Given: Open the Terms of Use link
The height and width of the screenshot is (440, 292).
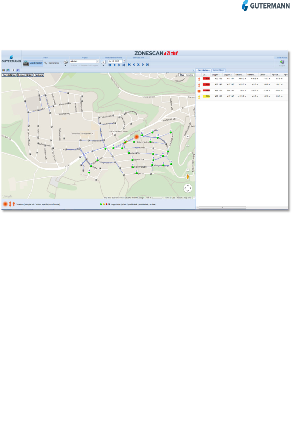Looking at the screenshot, I should (x=170, y=198).
